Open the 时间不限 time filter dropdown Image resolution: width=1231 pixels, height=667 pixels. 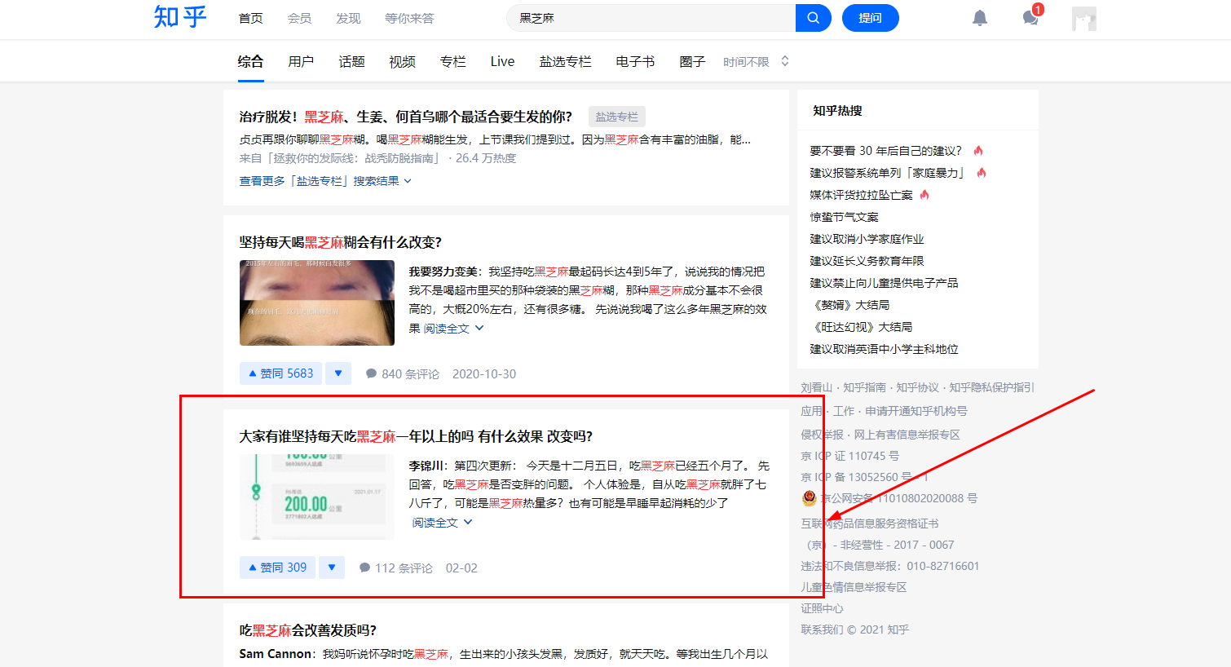[756, 62]
